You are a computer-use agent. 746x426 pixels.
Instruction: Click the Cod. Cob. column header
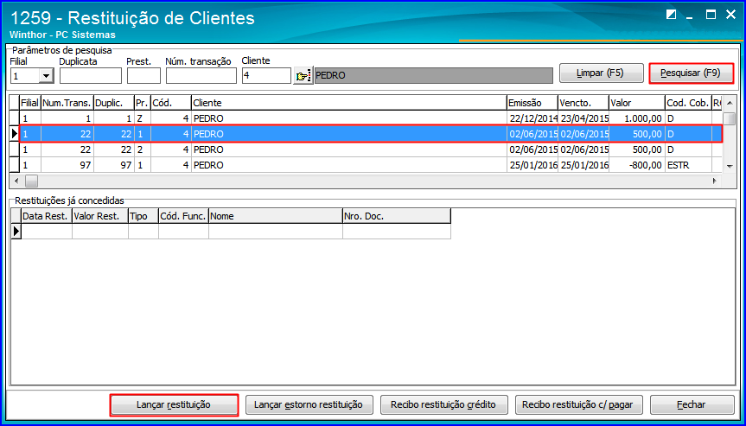coord(688,103)
